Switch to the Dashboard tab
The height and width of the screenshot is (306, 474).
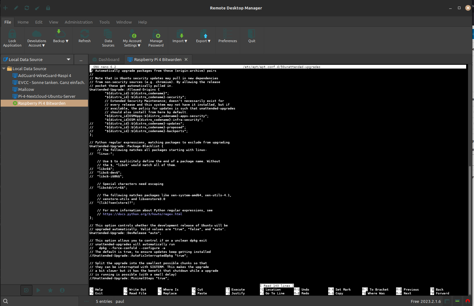tap(106, 59)
